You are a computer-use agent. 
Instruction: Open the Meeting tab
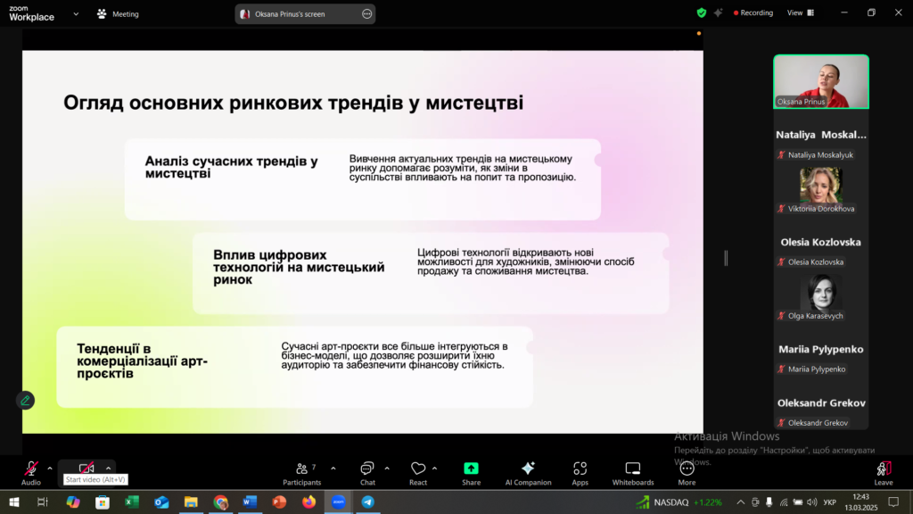tap(119, 14)
